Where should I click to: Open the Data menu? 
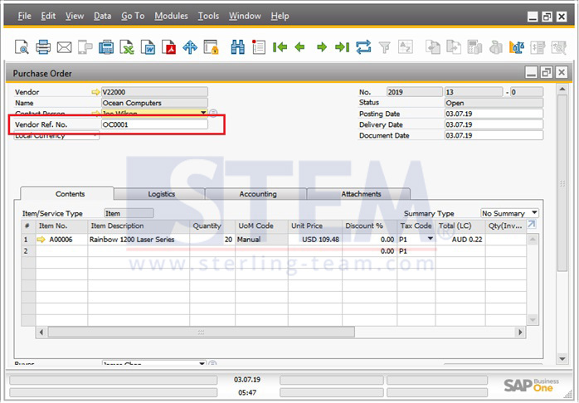(x=102, y=16)
